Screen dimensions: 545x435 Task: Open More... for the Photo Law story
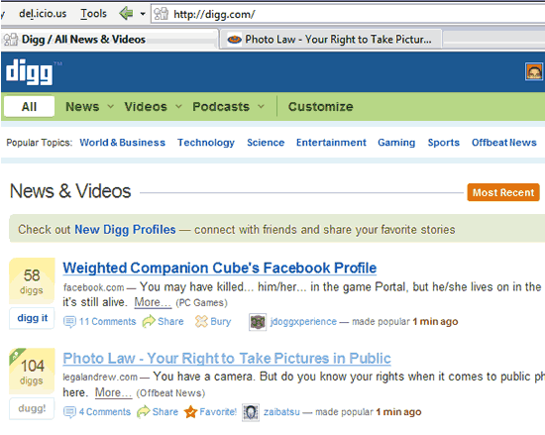pyautogui.click(x=113, y=392)
